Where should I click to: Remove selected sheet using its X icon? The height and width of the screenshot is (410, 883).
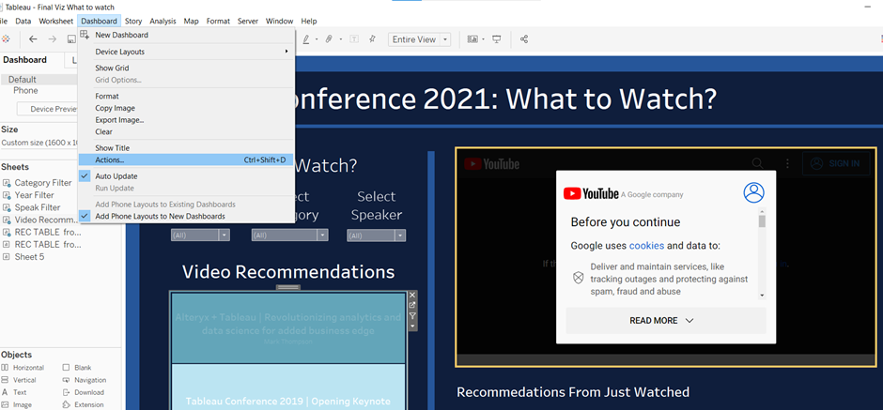[x=411, y=295]
